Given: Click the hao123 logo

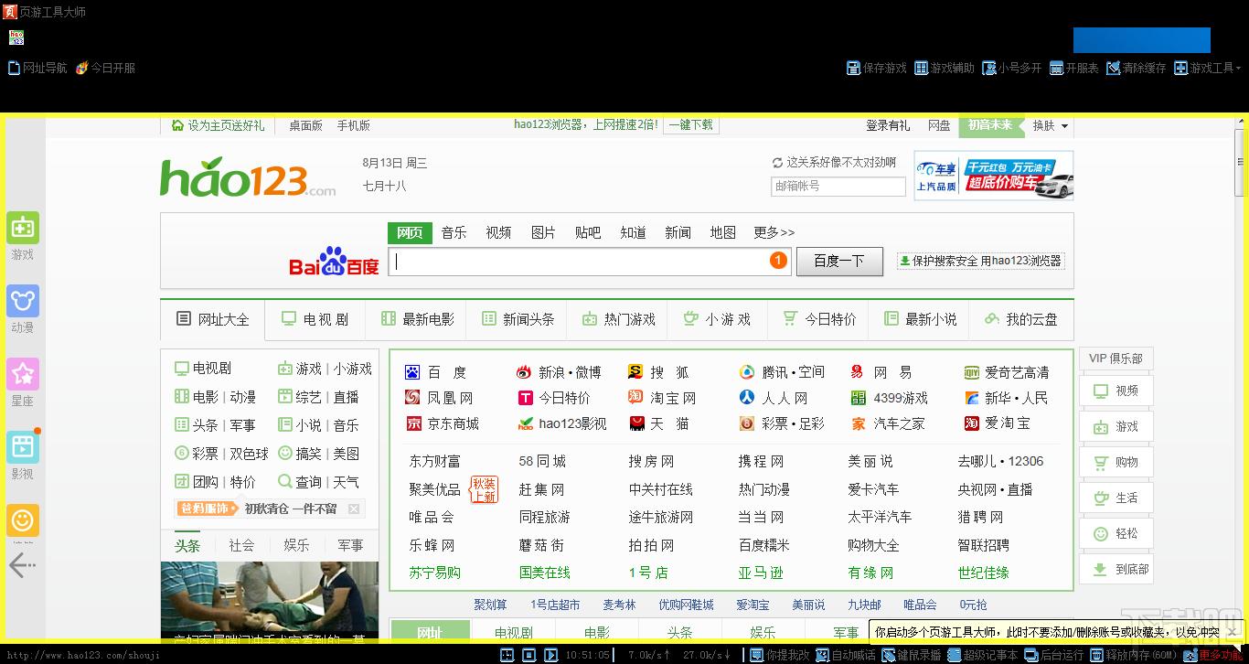Looking at the screenshot, I should click(248, 177).
